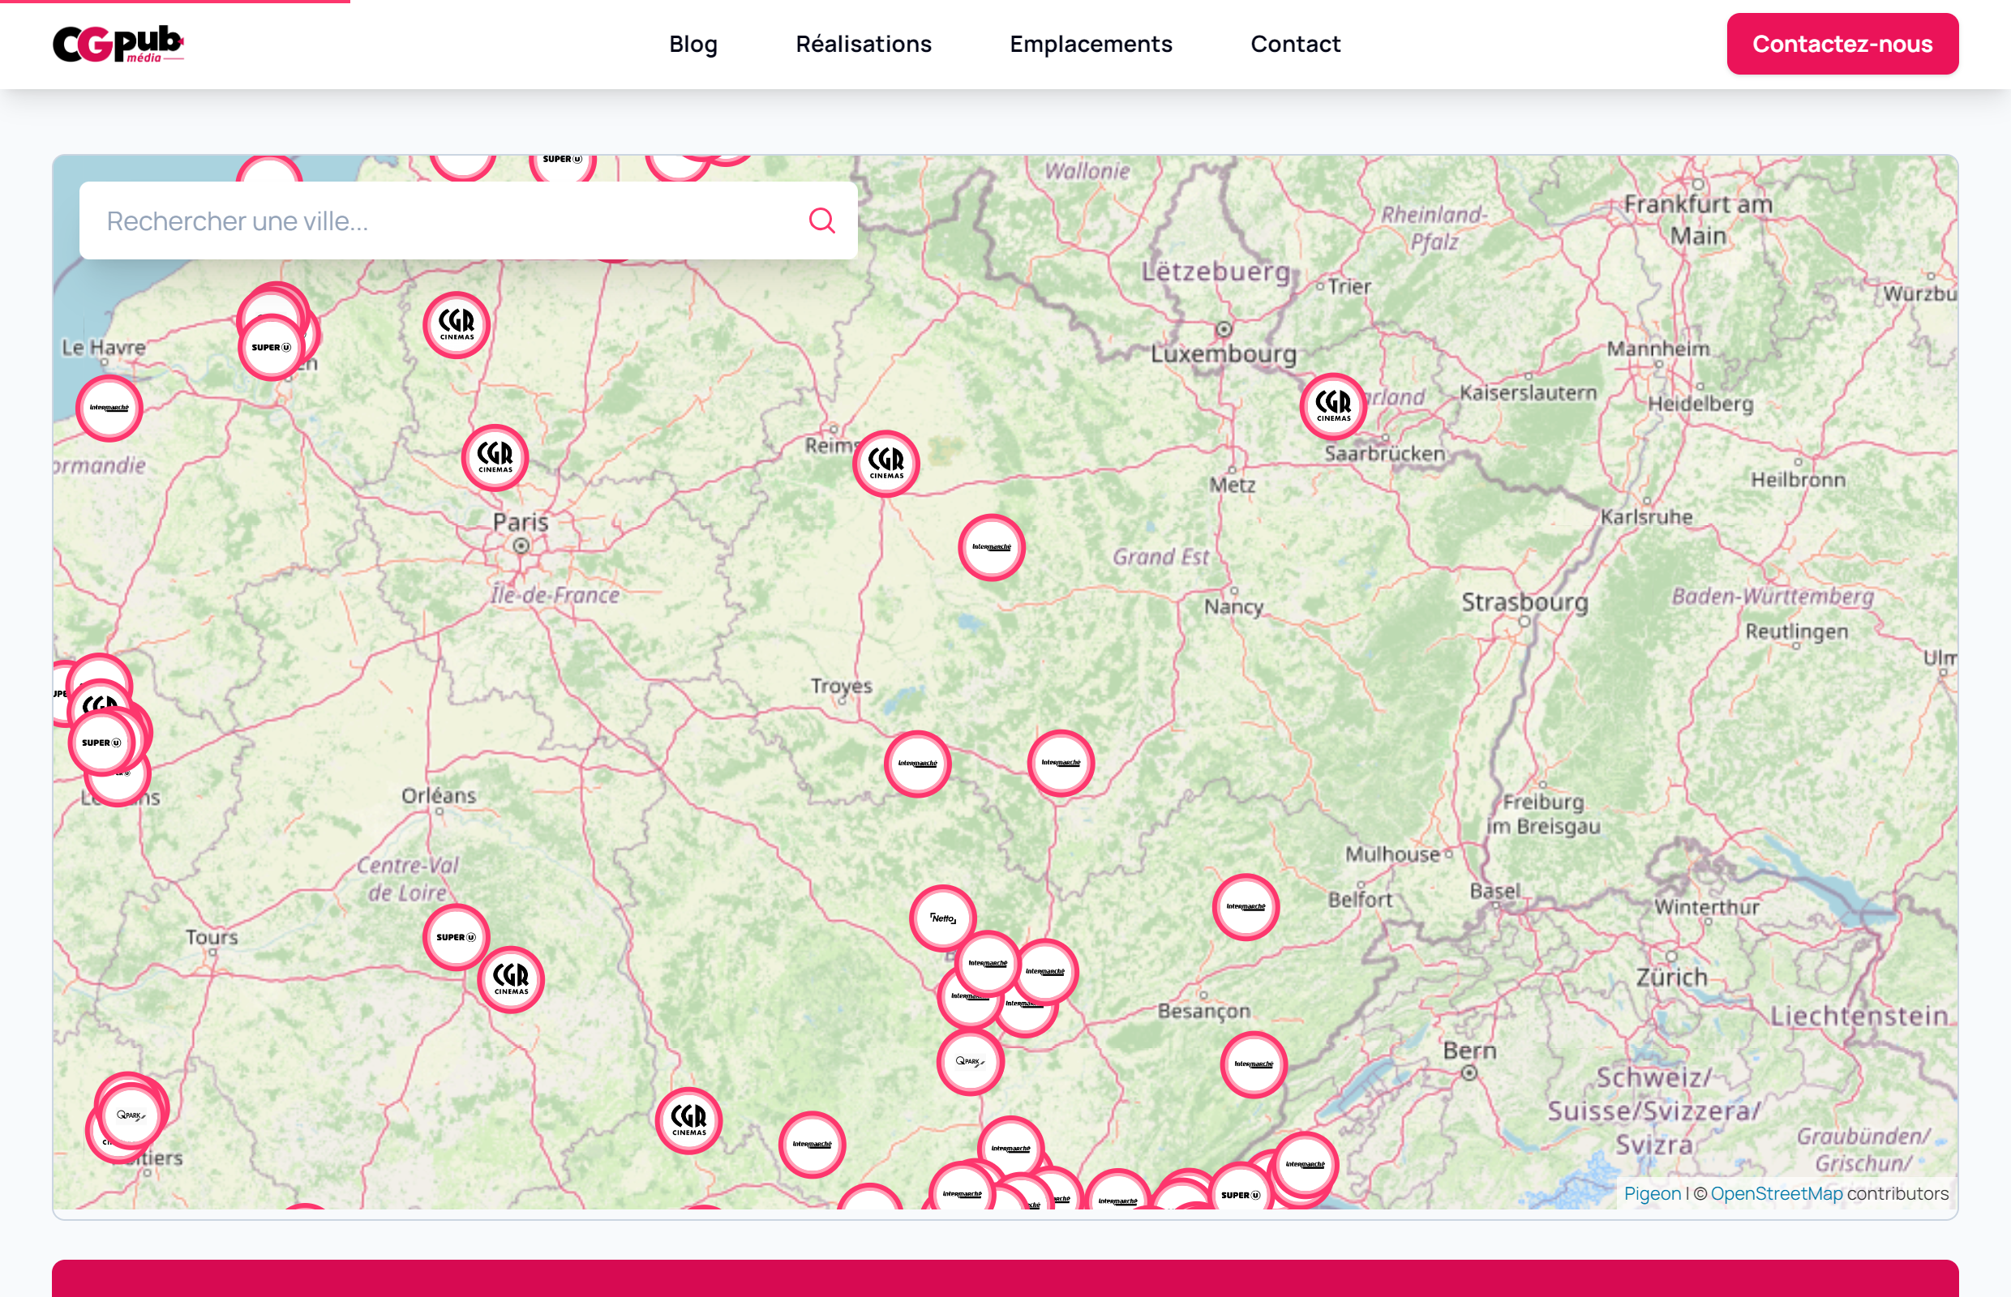
Task: Select Intermarché marker southeast of Besançon
Action: point(1254,1064)
